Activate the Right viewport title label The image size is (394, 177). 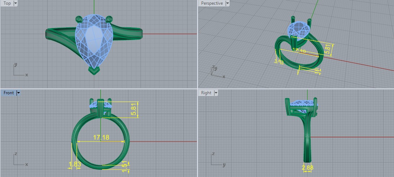pos(206,93)
